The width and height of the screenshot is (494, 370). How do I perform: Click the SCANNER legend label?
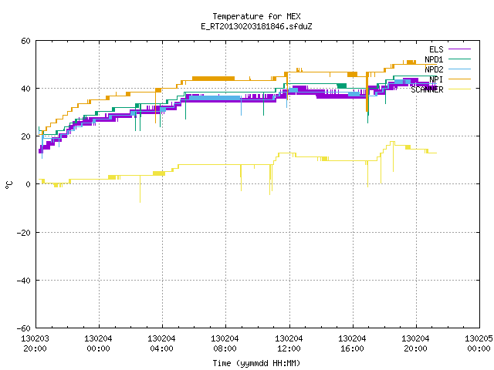click(x=427, y=89)
